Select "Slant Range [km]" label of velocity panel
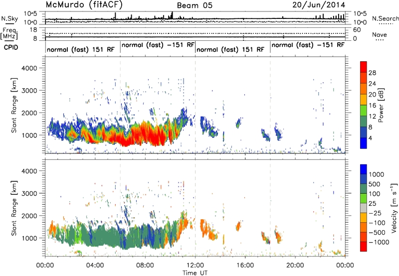The image size is (399, 276). point(14,208)
